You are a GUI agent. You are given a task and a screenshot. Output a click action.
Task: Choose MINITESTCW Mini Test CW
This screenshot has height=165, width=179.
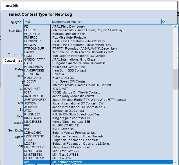click(x=99, y=158)
